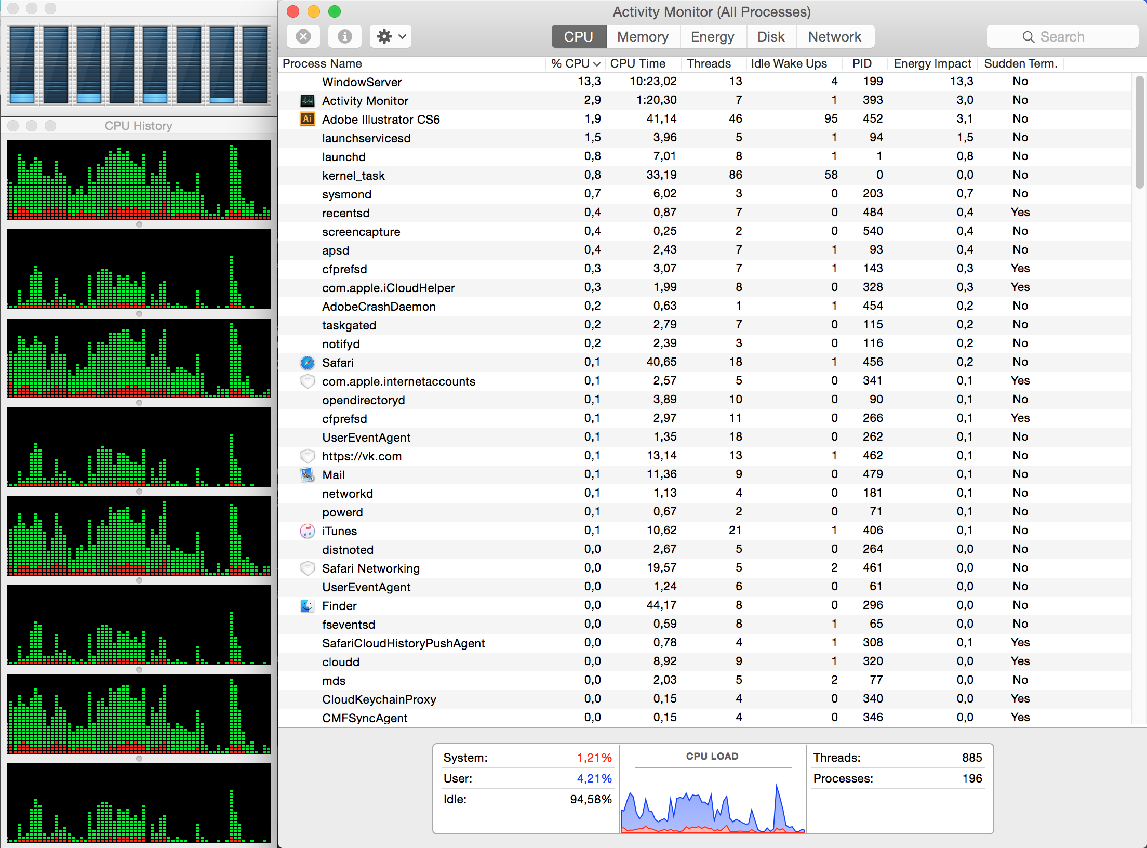Switch to the Memory tab
Viewport: 1147px width, 848px height.
pyautogui.click(x=643, y=36)
